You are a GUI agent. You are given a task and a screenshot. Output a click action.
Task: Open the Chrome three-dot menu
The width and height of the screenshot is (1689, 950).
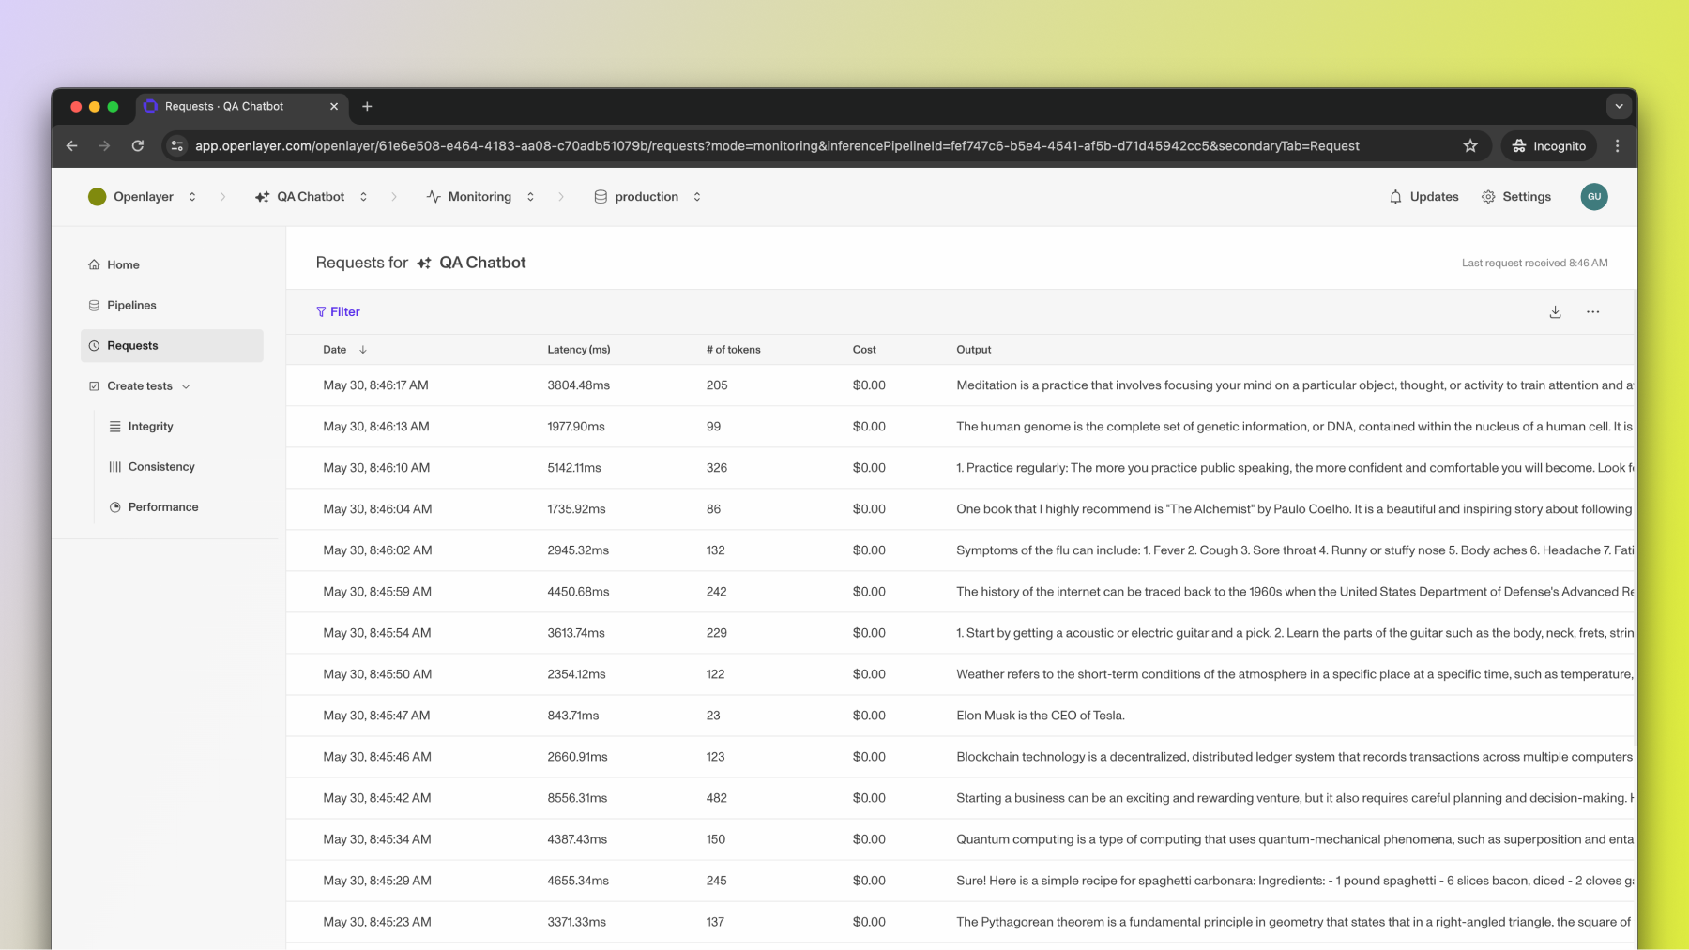point(1617,145)
